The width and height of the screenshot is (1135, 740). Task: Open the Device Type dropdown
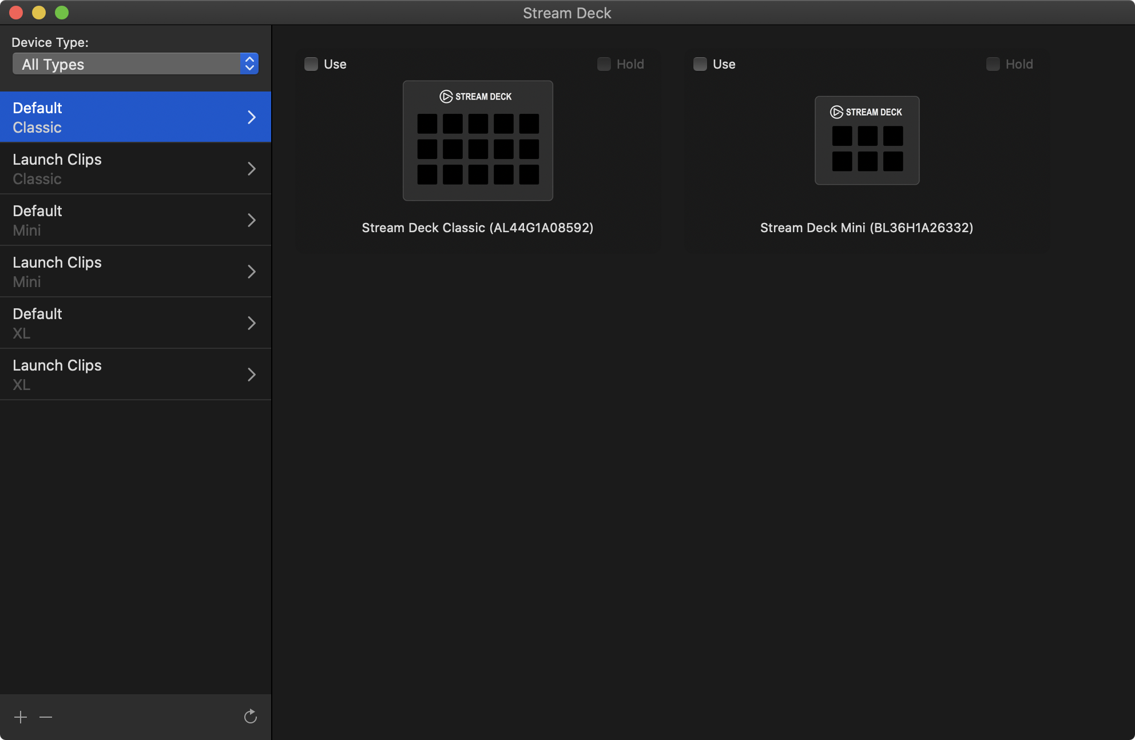135,65
